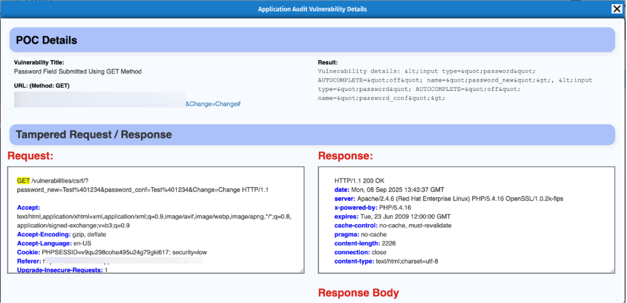The width and height of the screenshot is (627, 303).
Task: Click the 'server:' Apache header line
Action: click(x=449, y=199)
